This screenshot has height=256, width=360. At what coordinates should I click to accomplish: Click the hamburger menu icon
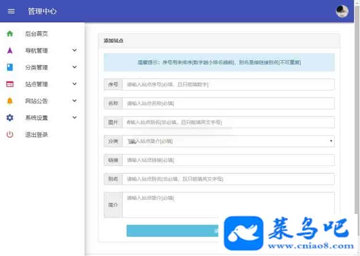[11, 11]
